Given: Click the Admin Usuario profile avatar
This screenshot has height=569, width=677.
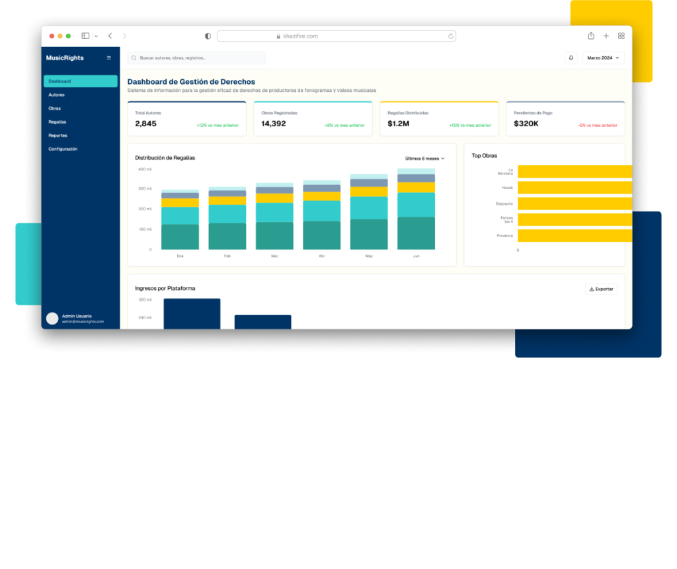Looking at the screenshot, I should [x=52, y=319].
